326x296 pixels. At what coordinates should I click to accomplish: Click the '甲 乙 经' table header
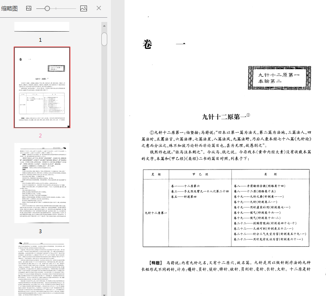200,174
